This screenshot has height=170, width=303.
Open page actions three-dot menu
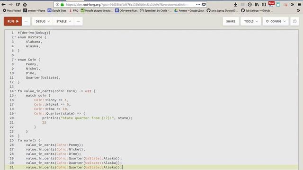(x=198, y=4)
